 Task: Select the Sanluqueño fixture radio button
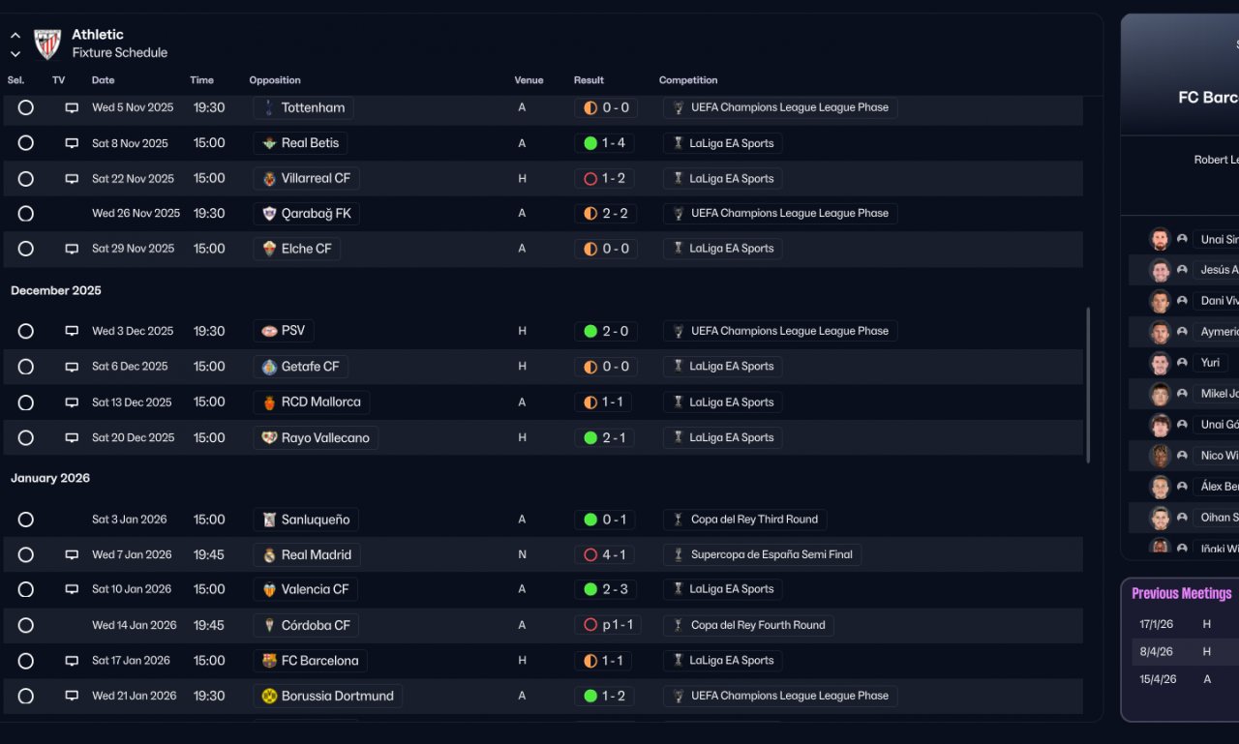point(26,520)
